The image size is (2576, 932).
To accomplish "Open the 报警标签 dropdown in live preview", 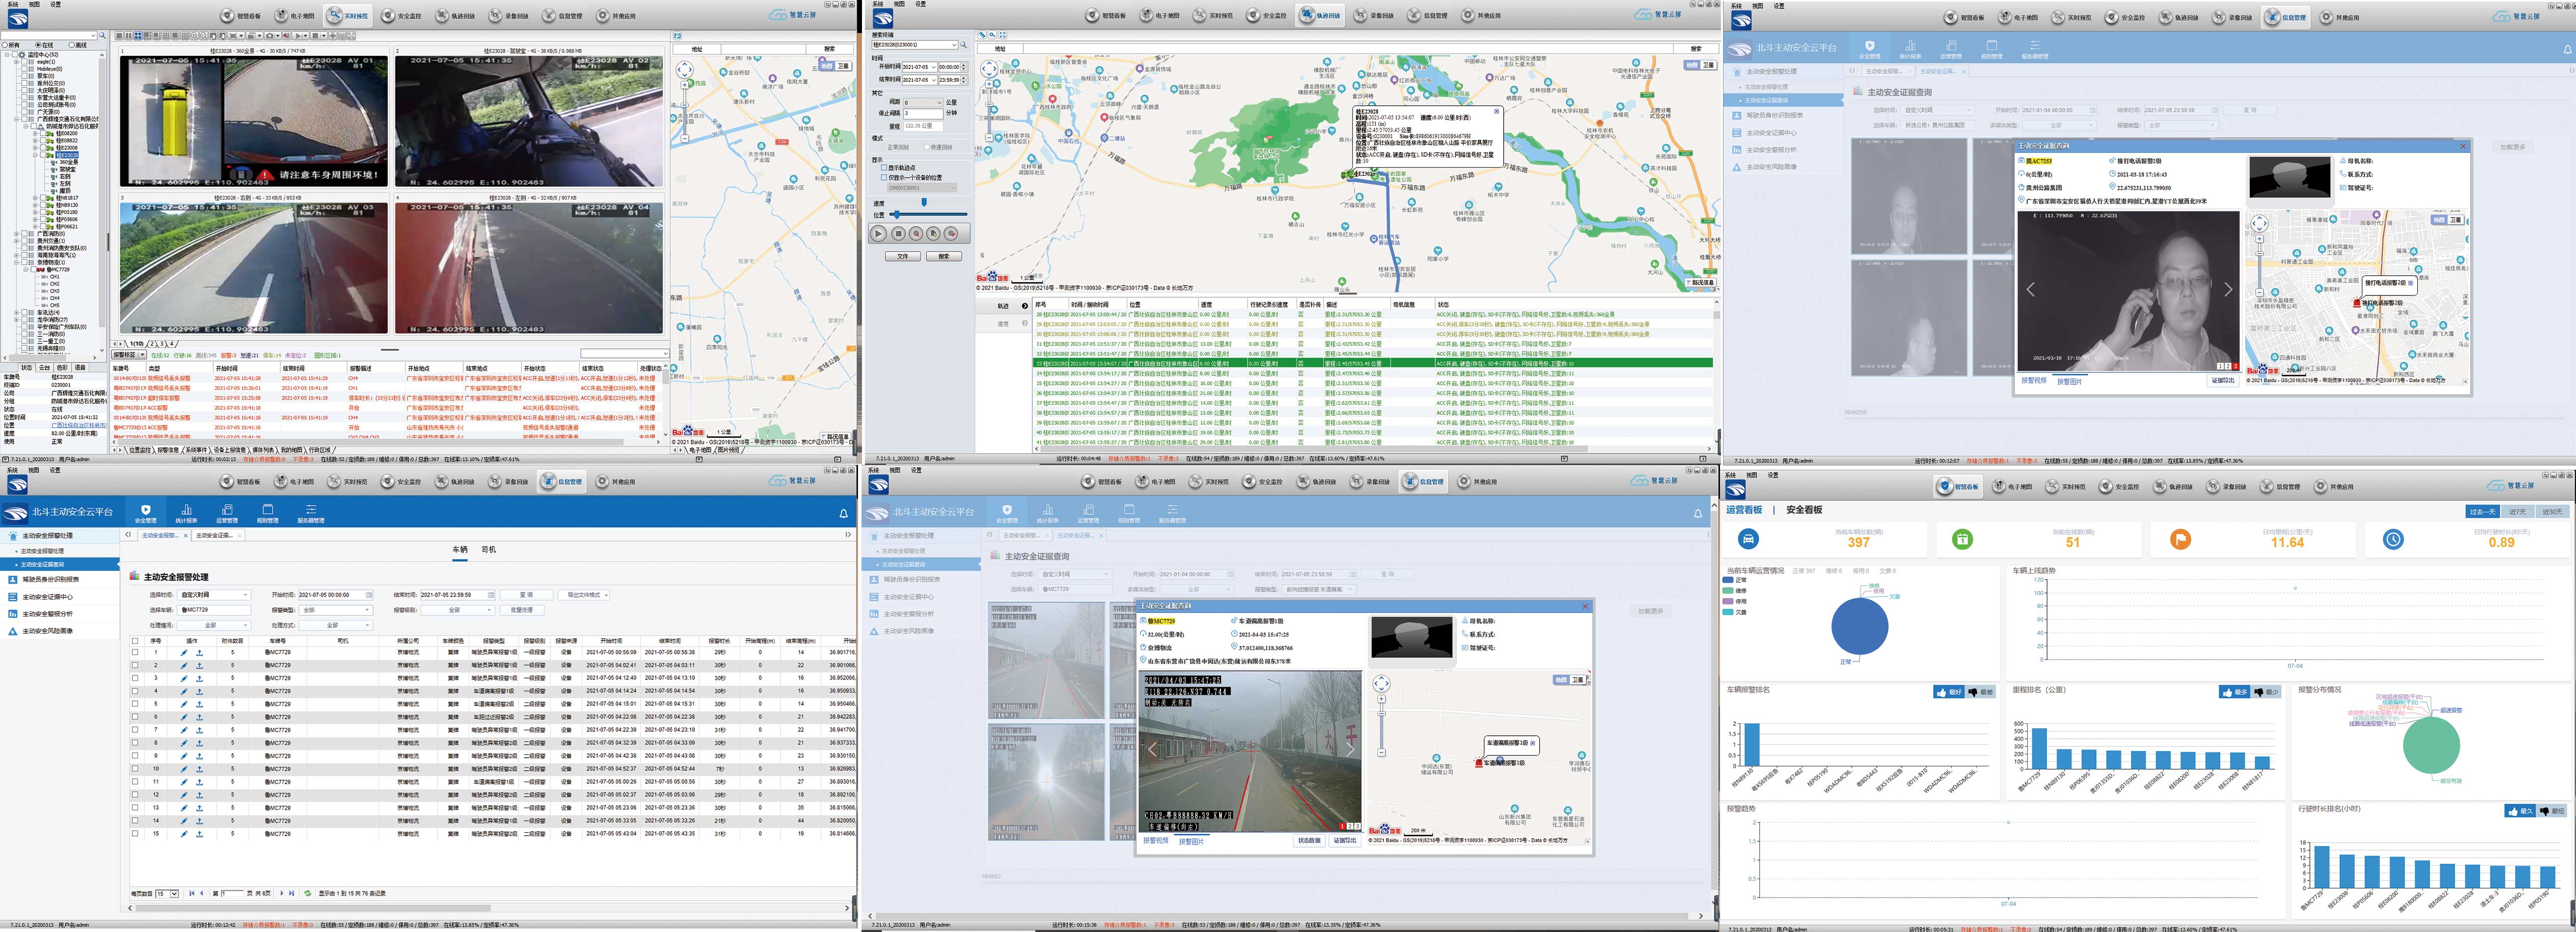I will coord(129,355).
